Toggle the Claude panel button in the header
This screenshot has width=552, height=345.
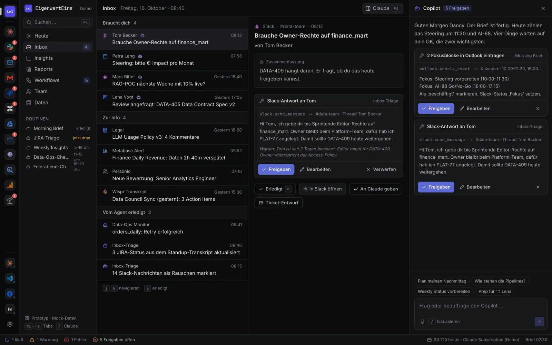point(383,8)
